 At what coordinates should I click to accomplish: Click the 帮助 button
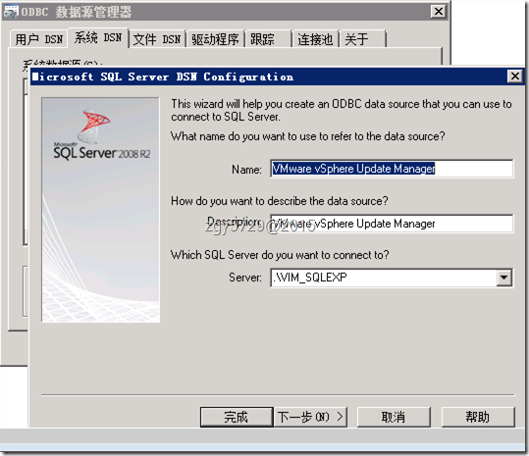click(x=478, y=417)
